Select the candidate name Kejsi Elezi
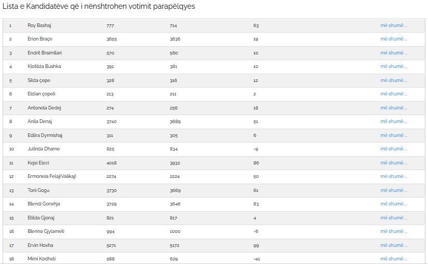428x264 pixels. [38, 163]
